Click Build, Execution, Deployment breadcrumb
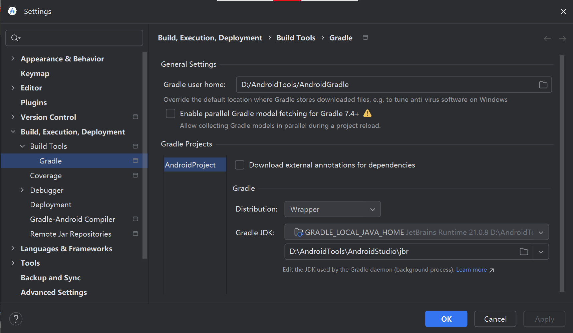The width and height of the screenshot is (573, 333). click(210, 38)
